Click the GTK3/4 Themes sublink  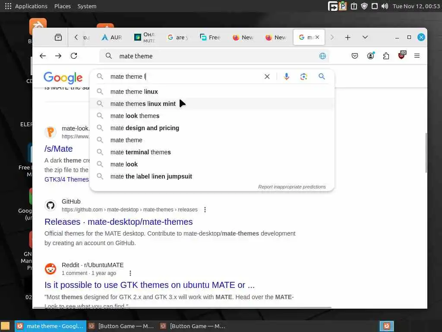coord(67,179)
